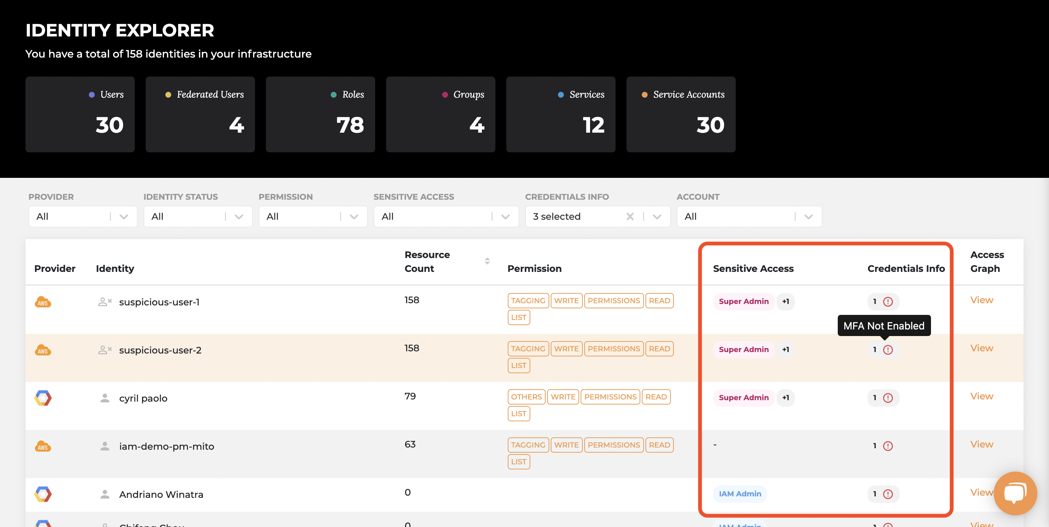
Task: Open the Permission filter dropdown
Action: [313, 216]
